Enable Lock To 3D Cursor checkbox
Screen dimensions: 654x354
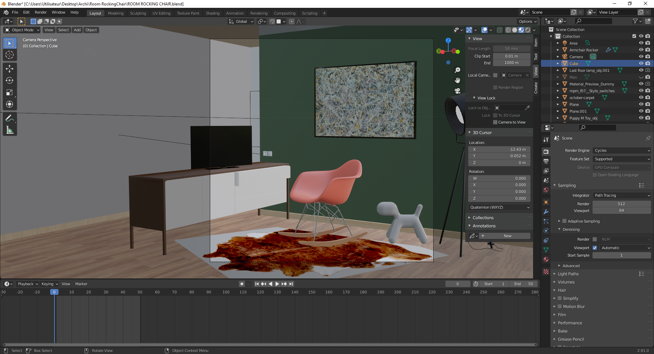tap(495, 115)
